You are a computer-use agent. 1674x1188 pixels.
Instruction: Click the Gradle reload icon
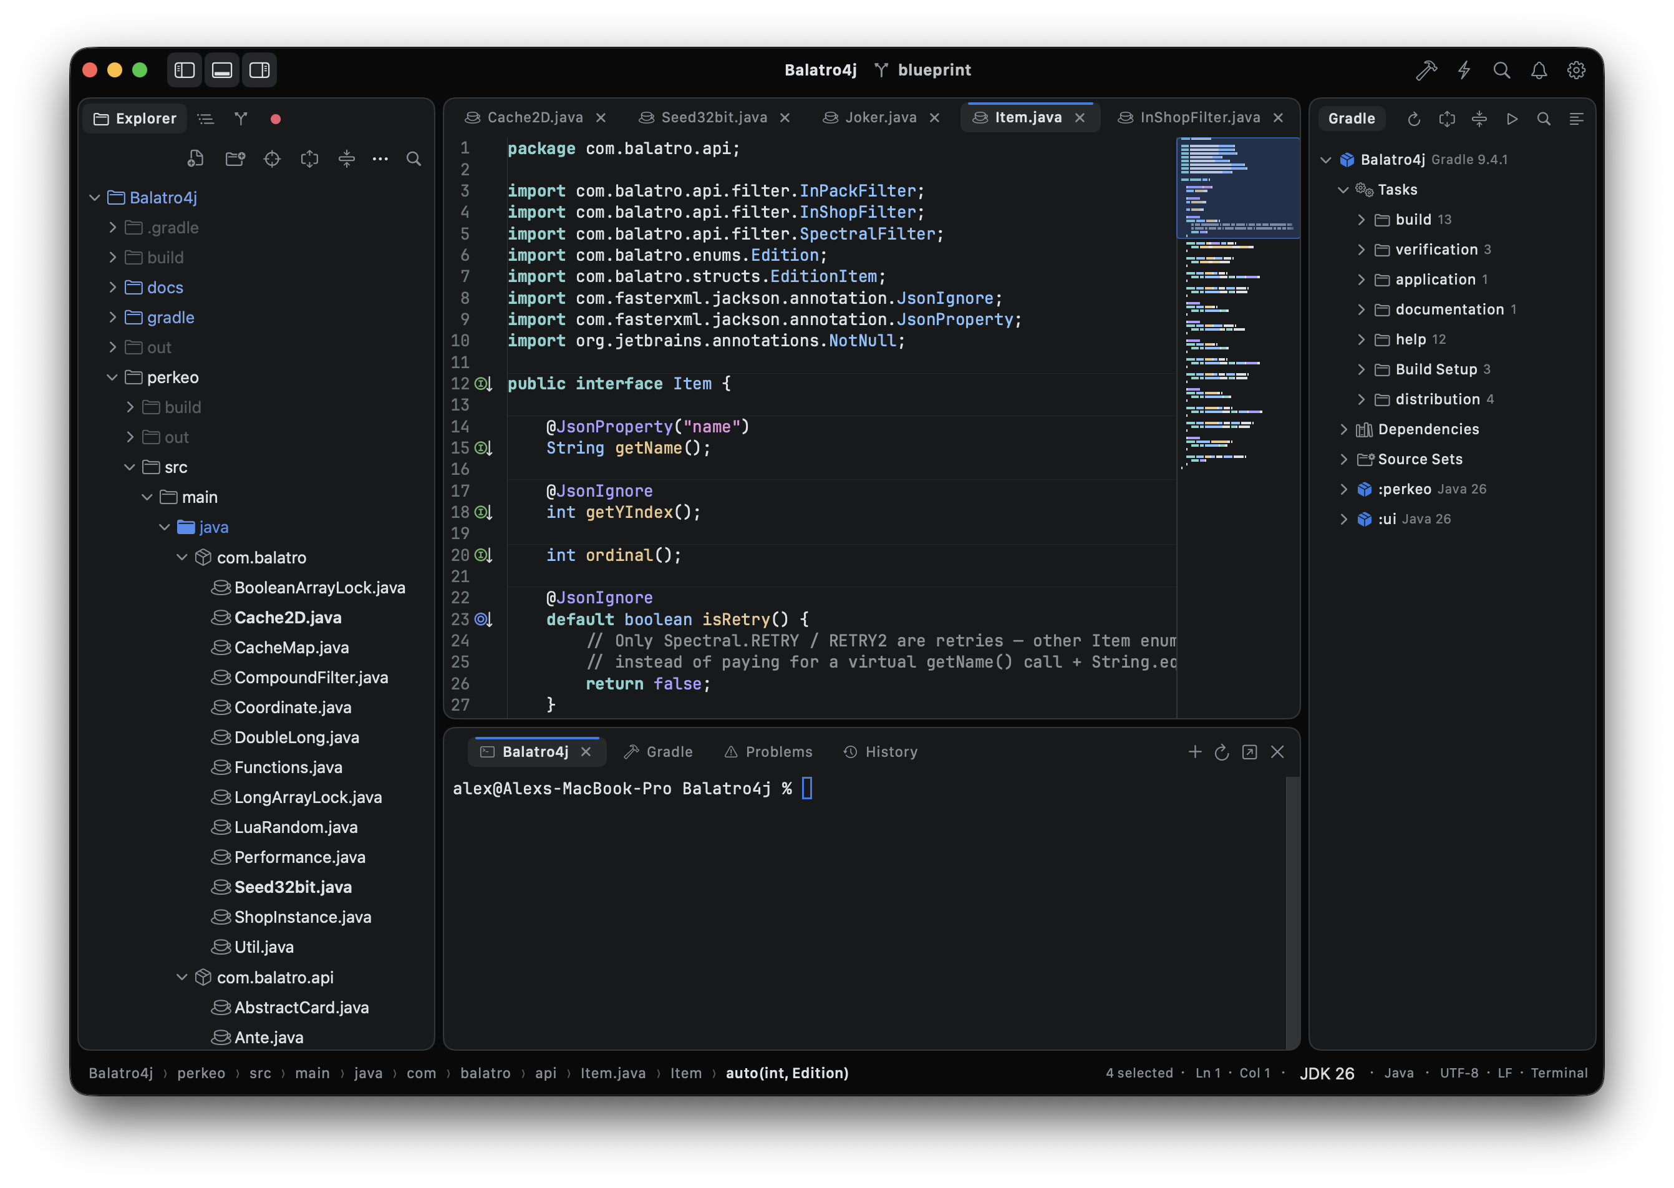[1415, 119]
